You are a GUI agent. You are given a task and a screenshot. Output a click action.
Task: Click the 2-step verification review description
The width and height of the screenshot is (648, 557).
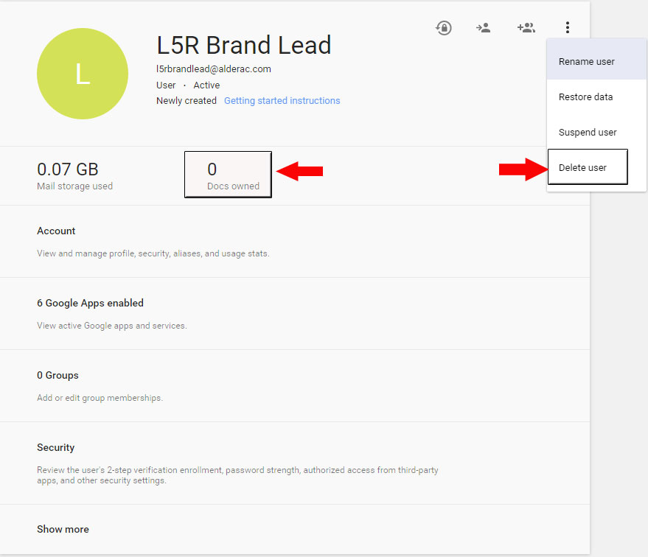(x=237, y=475)
